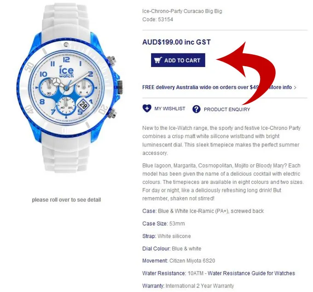
Task: Open Water Resistance Guide for Watches link
Action: tap(251, 273)
